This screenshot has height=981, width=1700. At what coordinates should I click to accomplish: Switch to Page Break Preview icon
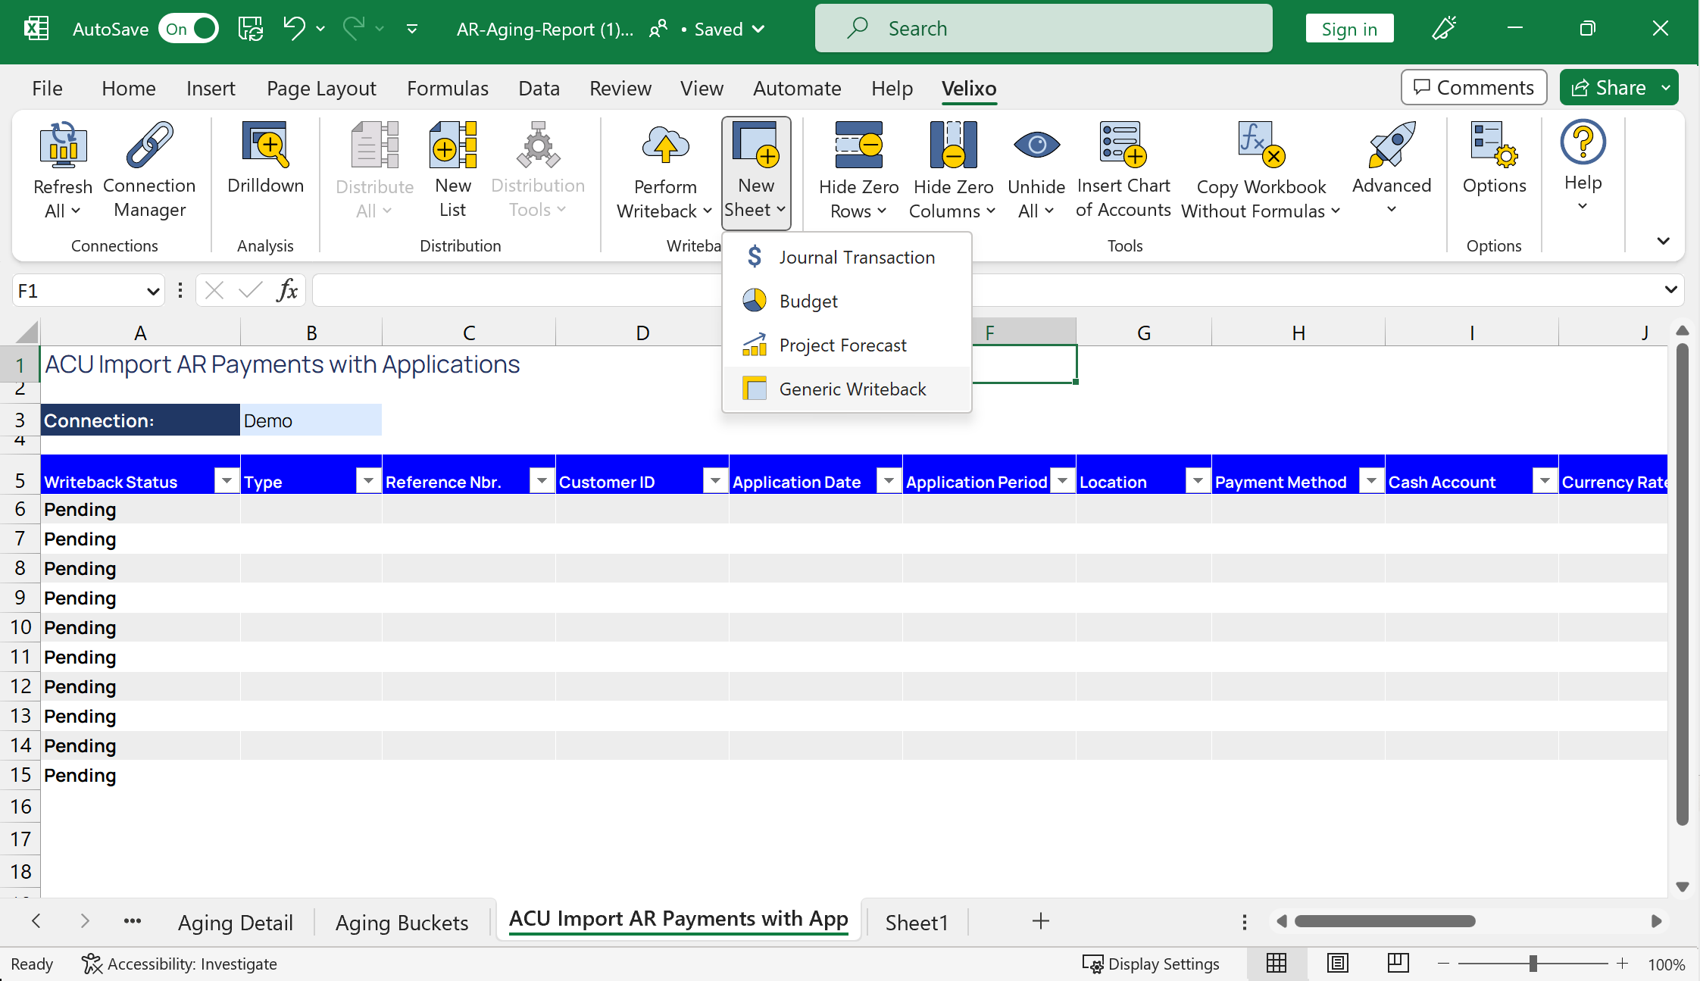pyautogui.click(x=1398, y=964)
